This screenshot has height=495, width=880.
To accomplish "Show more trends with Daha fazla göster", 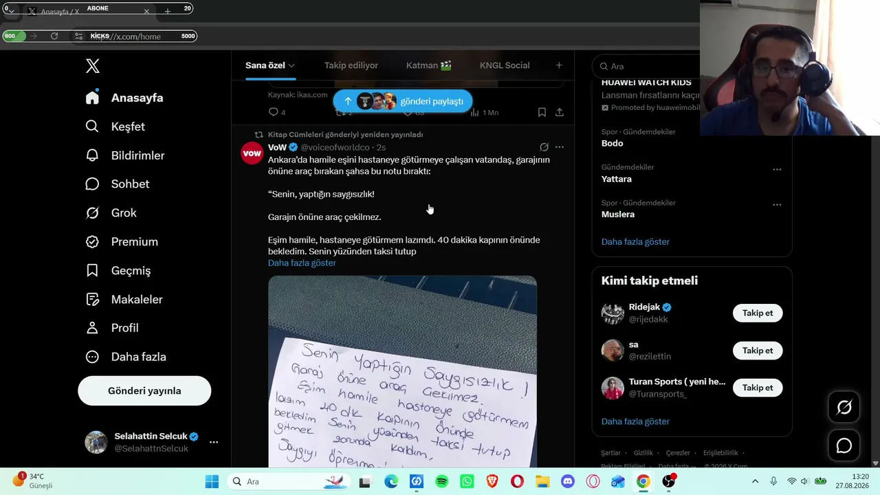I will click(x=635, y=242).
